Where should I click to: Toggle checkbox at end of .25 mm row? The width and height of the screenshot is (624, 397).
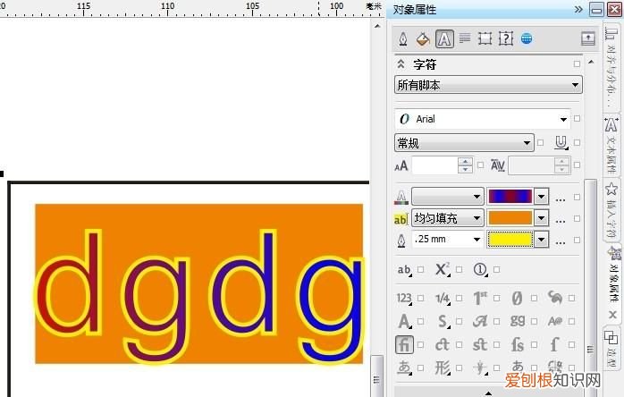click(x=577, y=240)
